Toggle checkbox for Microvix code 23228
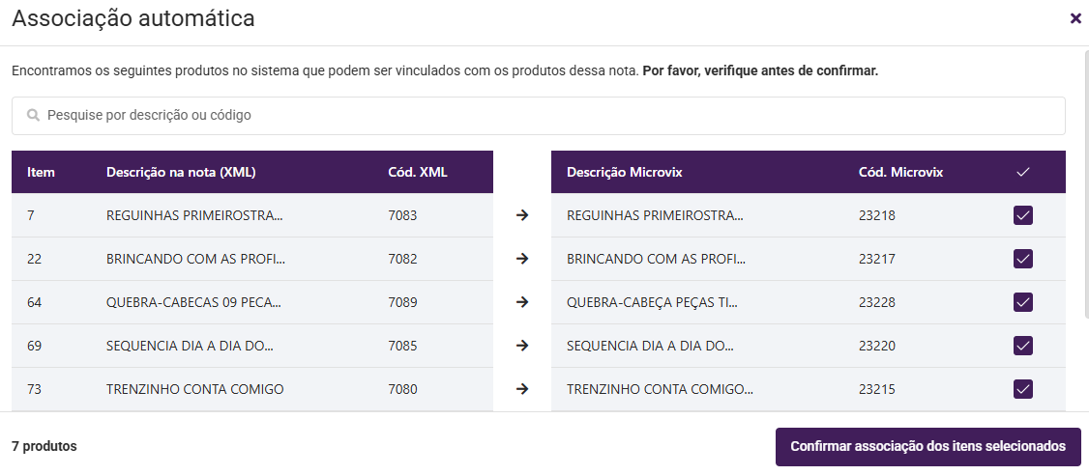 (1023, 302)
